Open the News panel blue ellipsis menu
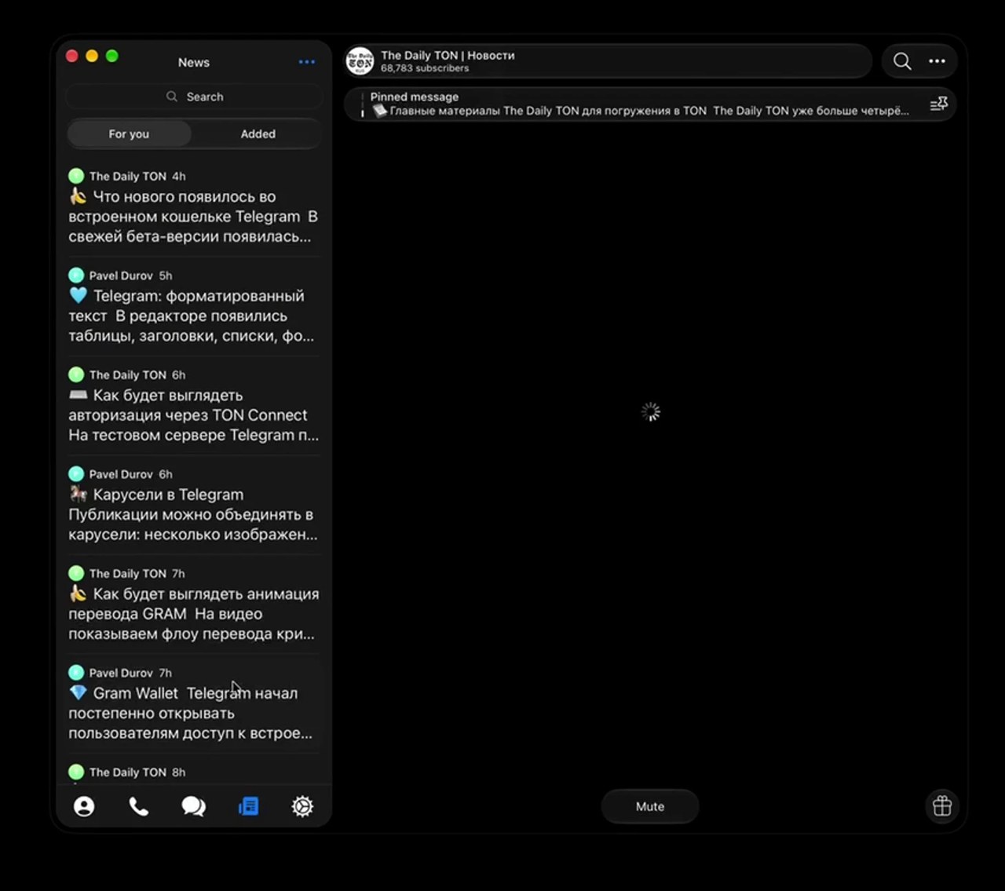Screen dimensions: 1005x891 pos(307,62)
